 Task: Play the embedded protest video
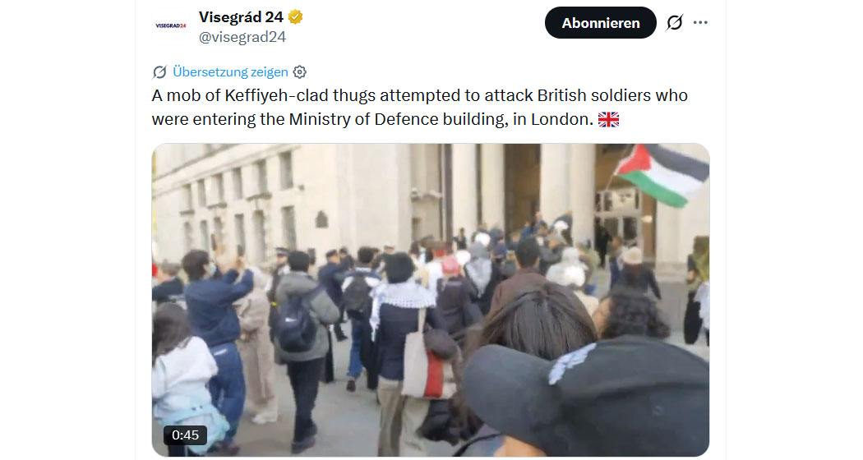tap(431, 300)
